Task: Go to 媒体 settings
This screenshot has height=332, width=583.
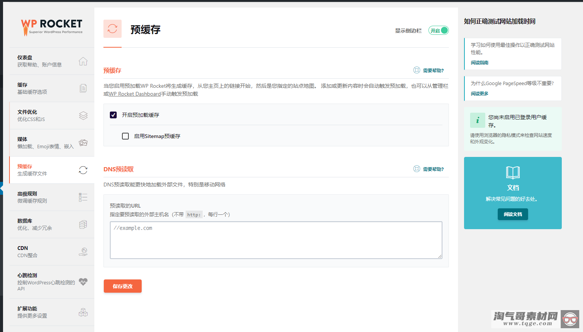Action: (x=52, y=143)
